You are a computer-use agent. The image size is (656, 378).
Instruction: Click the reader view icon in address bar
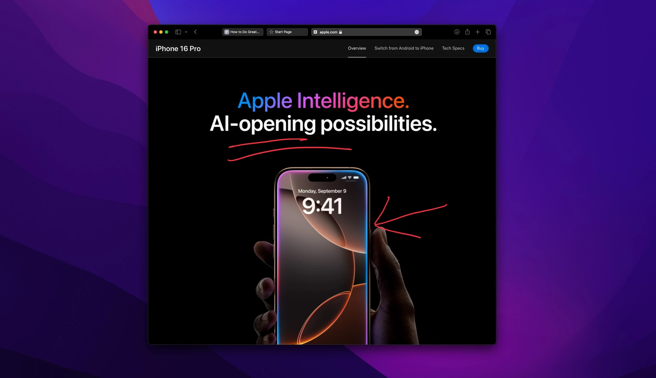pos(316,32)
